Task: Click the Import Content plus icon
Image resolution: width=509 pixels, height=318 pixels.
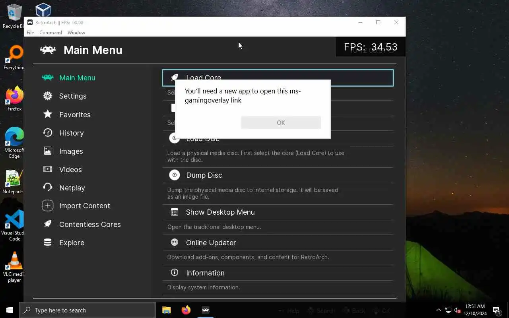Action: [48, 206]
